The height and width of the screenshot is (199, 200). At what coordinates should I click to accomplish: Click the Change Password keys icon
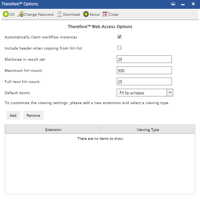(x=21, y=14)
